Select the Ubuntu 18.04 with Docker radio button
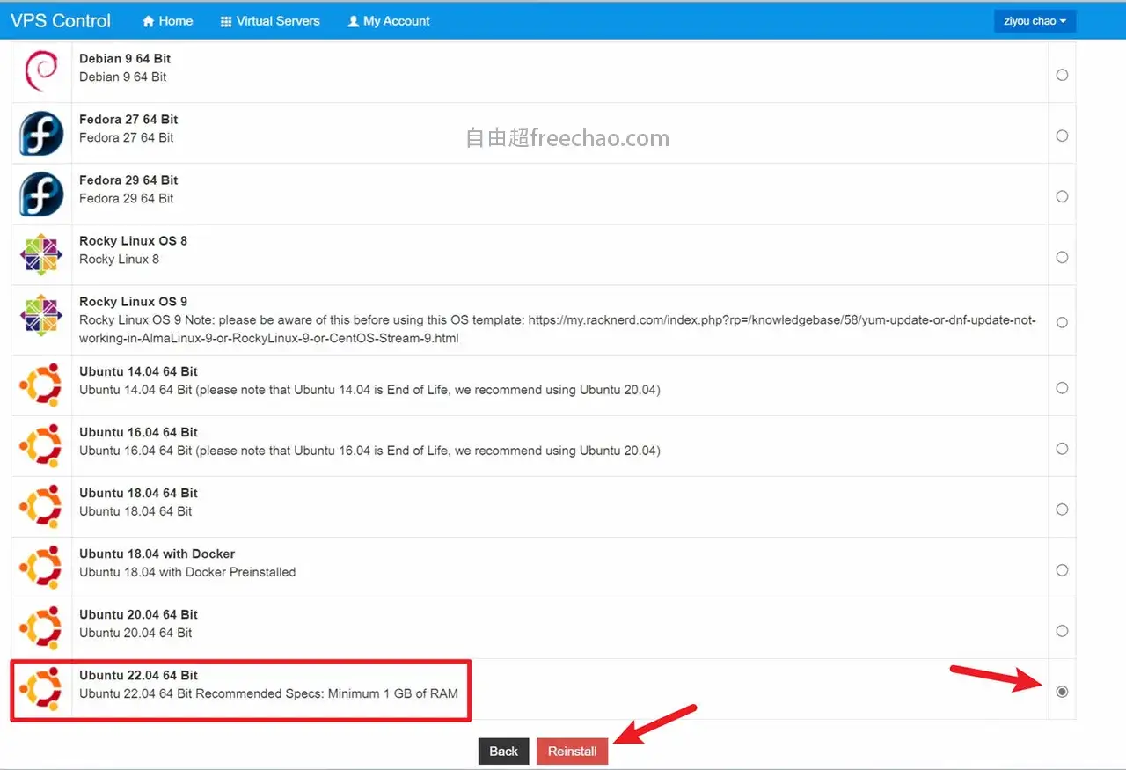The height and width of the screenshot is (770, 1126). [1062, 569]
